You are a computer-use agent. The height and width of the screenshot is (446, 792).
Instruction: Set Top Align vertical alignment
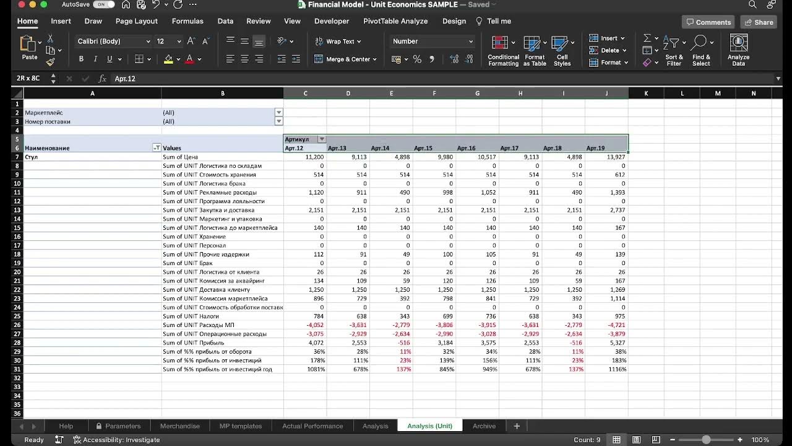[x=230, y=41]
